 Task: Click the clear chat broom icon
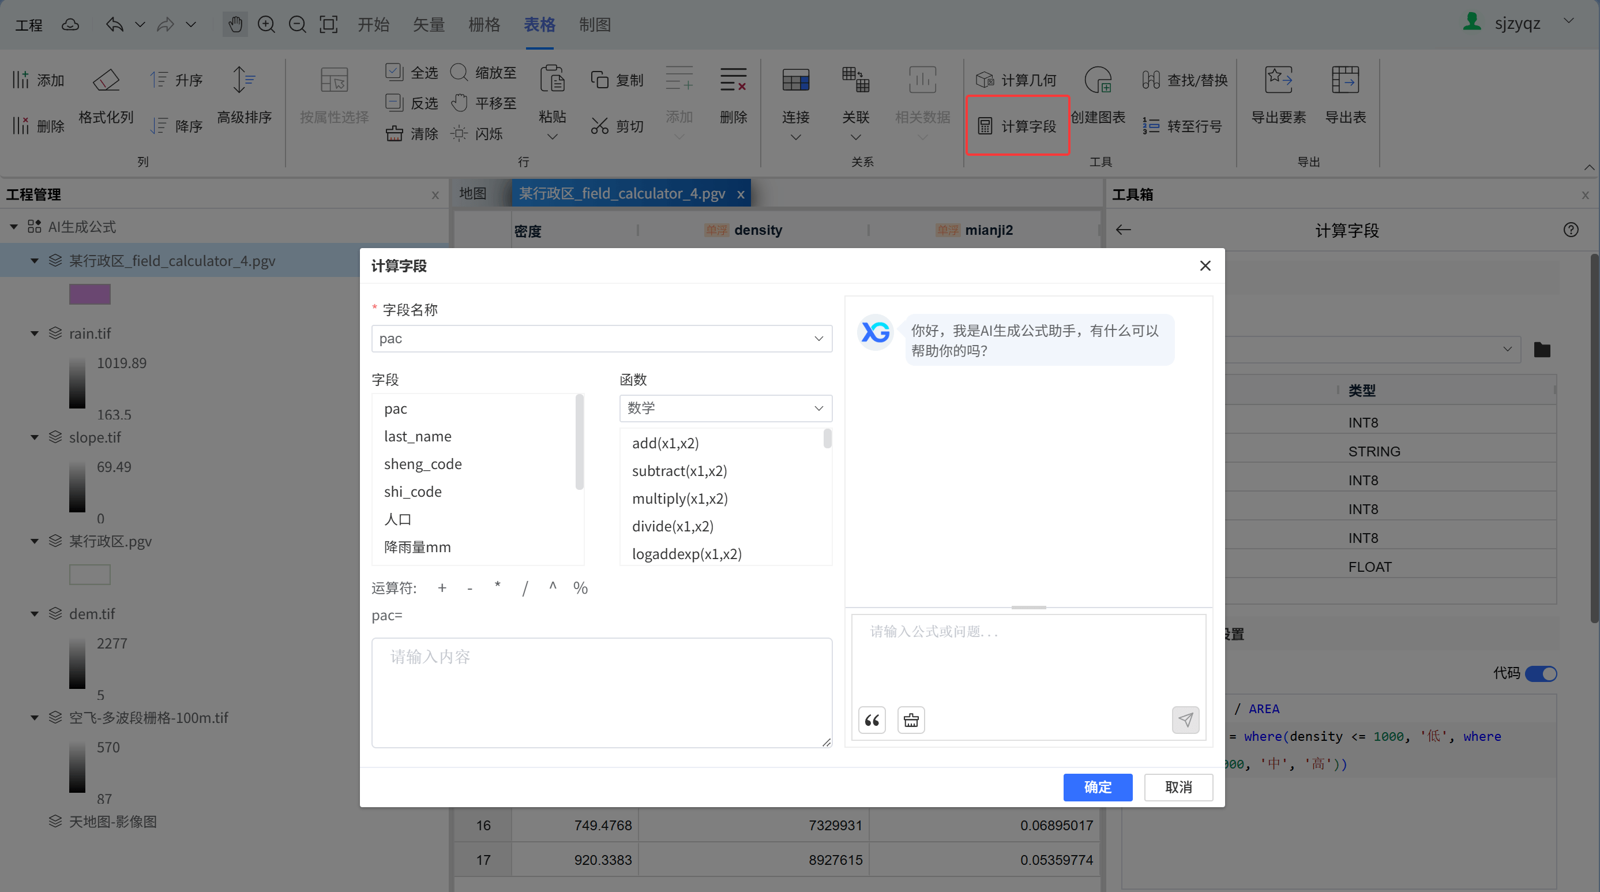[911, 720]
